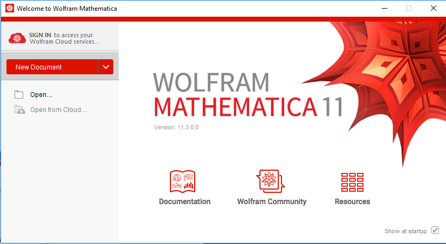Viewport: 446px width, 244px height.
Task: Minimize the Welcome window
Action: pos(384,8)
